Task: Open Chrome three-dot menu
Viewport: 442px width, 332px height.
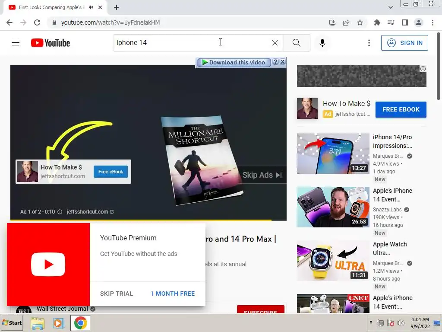Action: click(x=433, y=22)
